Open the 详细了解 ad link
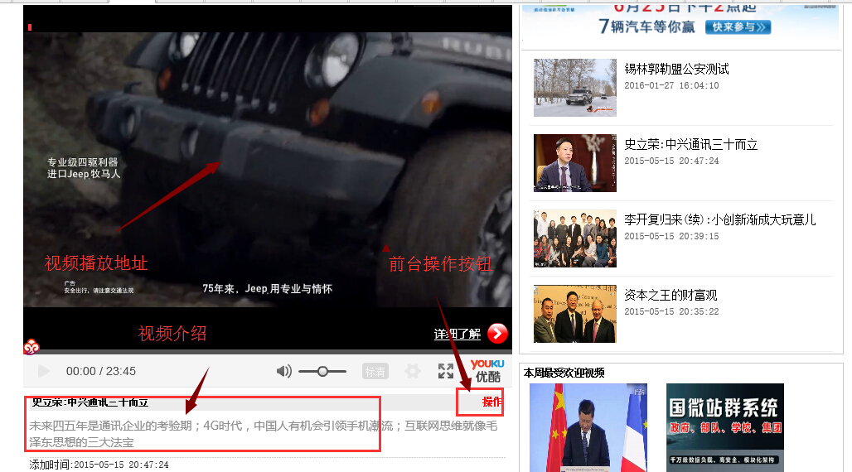Screen dimensions: 852x472 point(457,335)
